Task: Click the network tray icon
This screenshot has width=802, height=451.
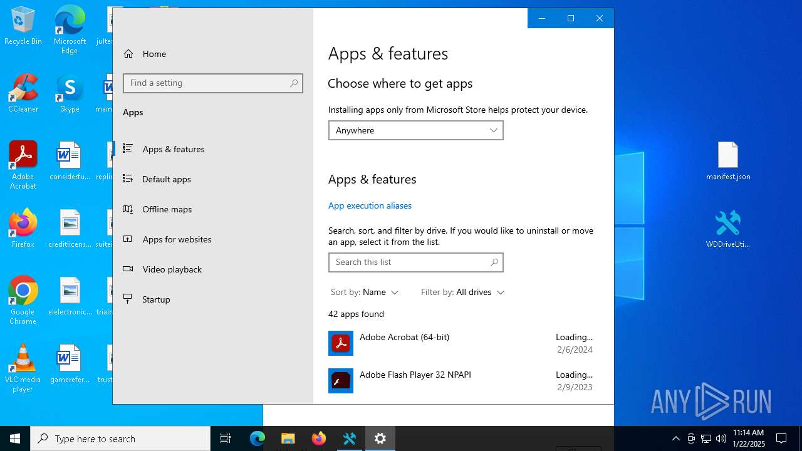Action: tap(706, 438)
